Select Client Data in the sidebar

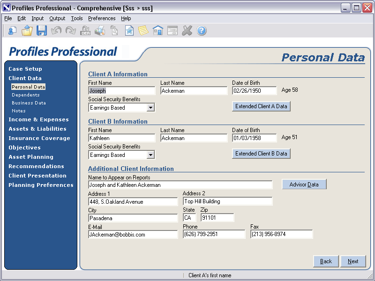click(x=25, y=78)
